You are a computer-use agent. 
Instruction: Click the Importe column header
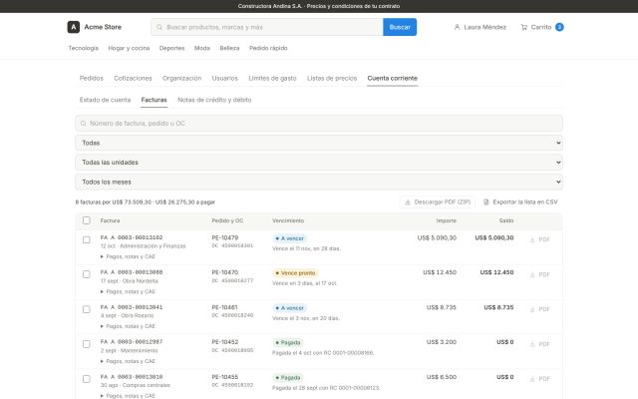click(447, 220)
